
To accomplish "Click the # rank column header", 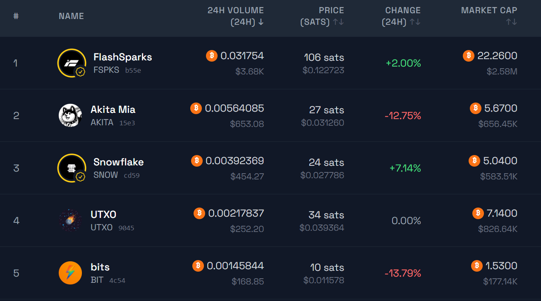I will 16,16.
